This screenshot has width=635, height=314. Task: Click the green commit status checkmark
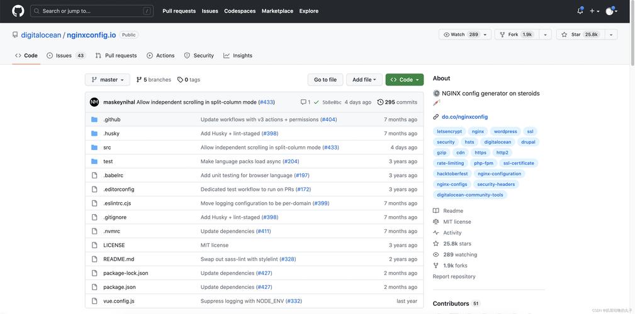click(317, 102)
